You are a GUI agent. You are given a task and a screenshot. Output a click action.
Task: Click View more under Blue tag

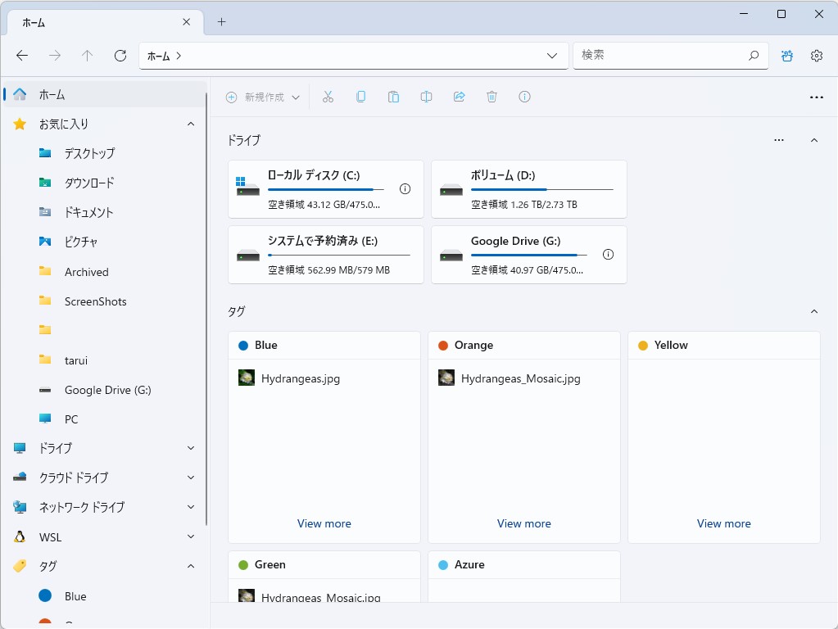[324, 523]
